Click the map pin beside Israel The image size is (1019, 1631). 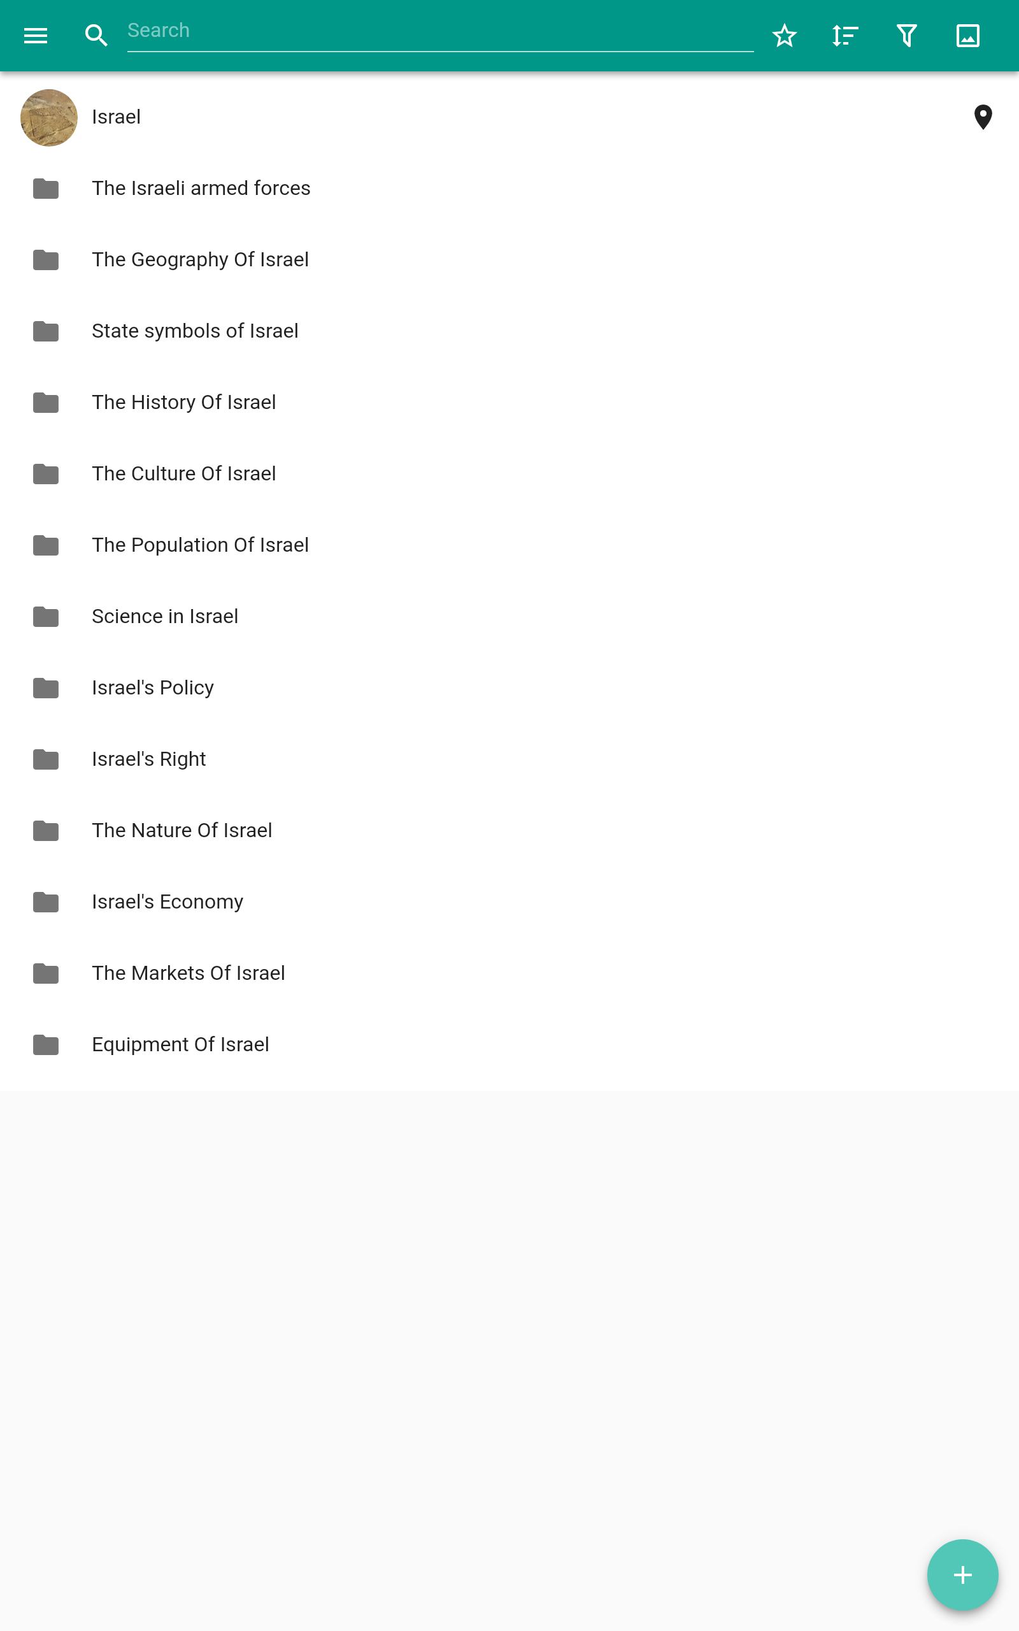point(983,117)
